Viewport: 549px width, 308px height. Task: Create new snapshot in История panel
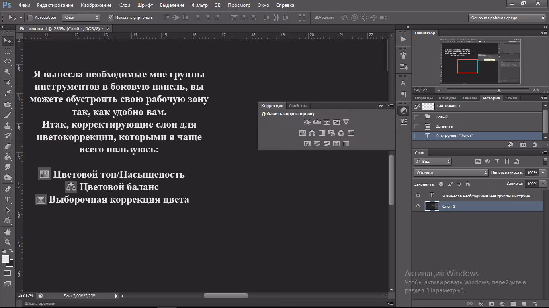click(x=523, y=145)
